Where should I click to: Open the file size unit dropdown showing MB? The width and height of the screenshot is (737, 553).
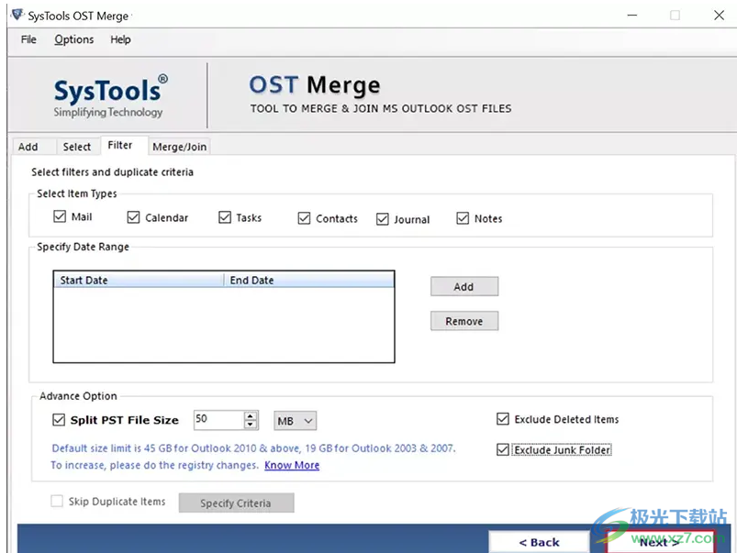click(x=294, y=420)
